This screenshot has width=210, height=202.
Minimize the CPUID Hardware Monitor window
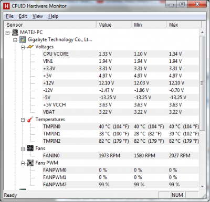pos(171,4)
